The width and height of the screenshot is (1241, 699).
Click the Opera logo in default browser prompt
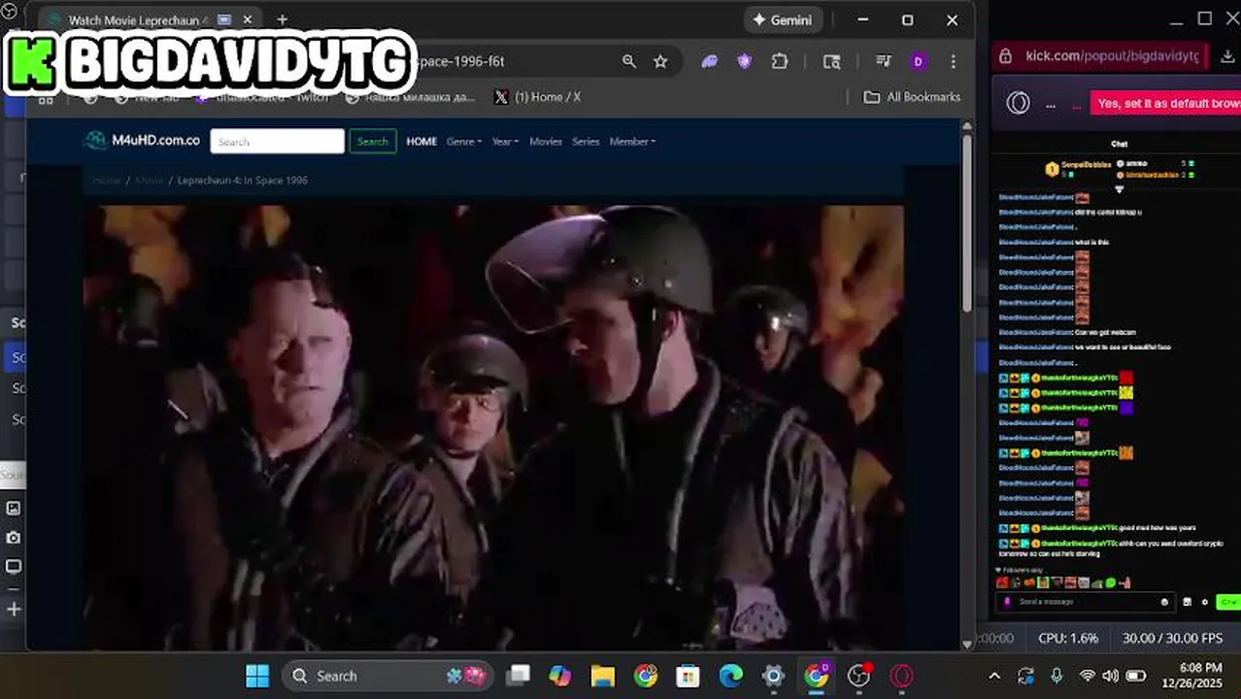point(1018,103)
